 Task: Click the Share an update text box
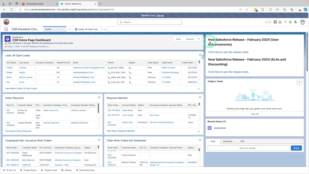coord(248,148)
